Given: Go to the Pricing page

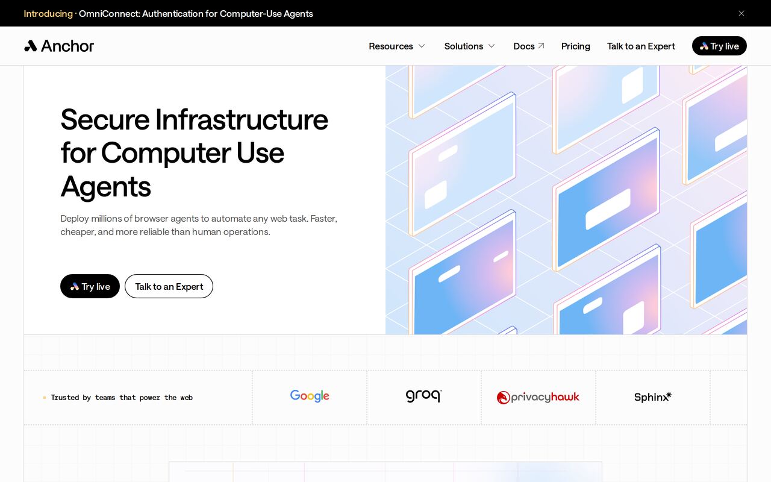Looking at the screenshot, I should point(576,46).
